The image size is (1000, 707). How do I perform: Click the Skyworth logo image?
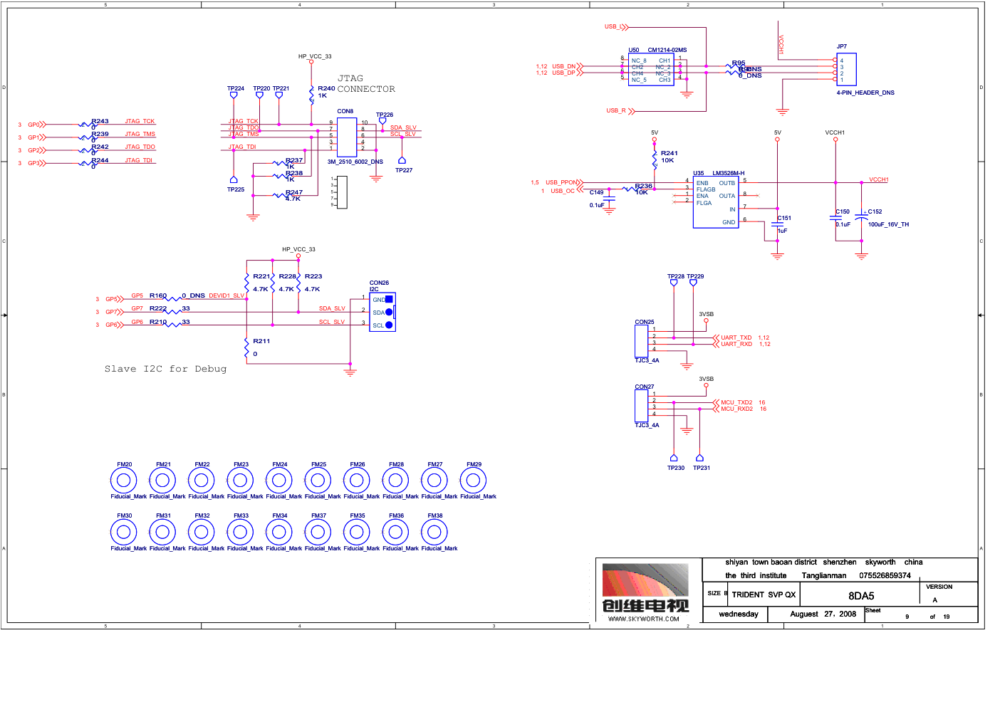click(645, 580)
